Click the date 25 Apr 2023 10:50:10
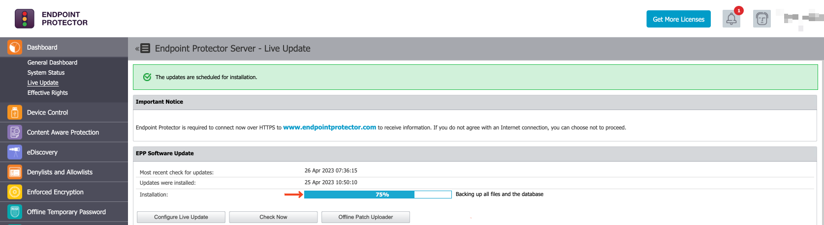 tap(331, 182)
